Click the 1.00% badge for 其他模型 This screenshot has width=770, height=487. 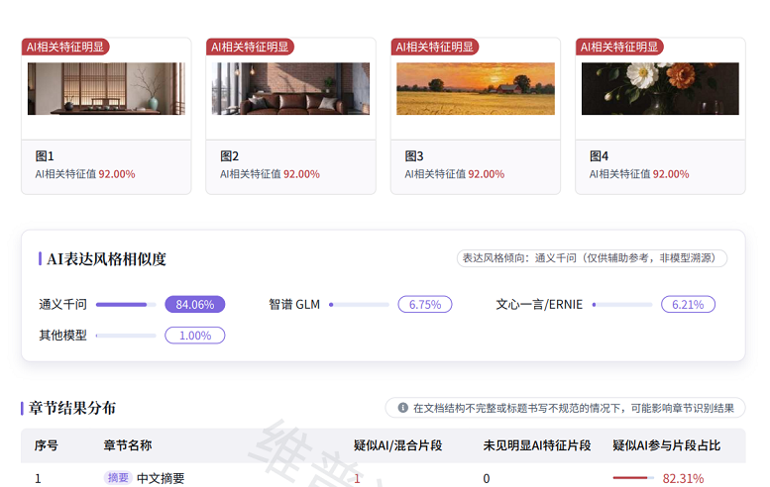tap(195, 336)
